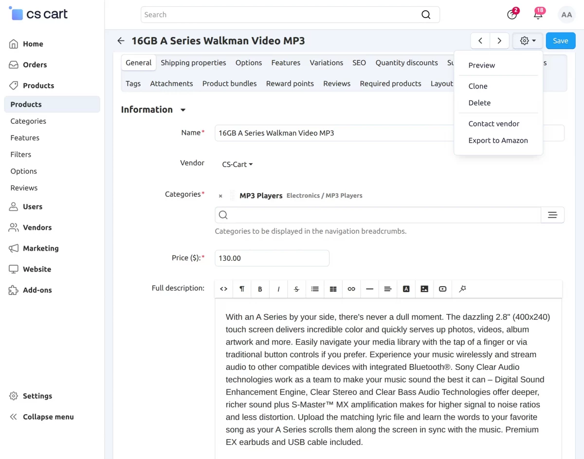584x459 pixels.
Task: Click the category search field
Action: pyautogui.click(x=378, y=215)
